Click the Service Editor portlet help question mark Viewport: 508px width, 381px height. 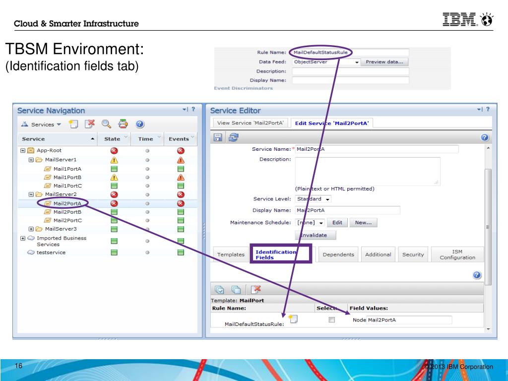tap(488, 110)
